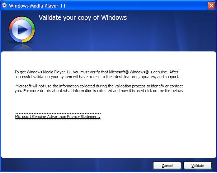Click the paragraph starting 'To get Windows Media Player 11'
Image resolution: width=217 pixels, height=173 pixels.
click(x=97, y=74)
